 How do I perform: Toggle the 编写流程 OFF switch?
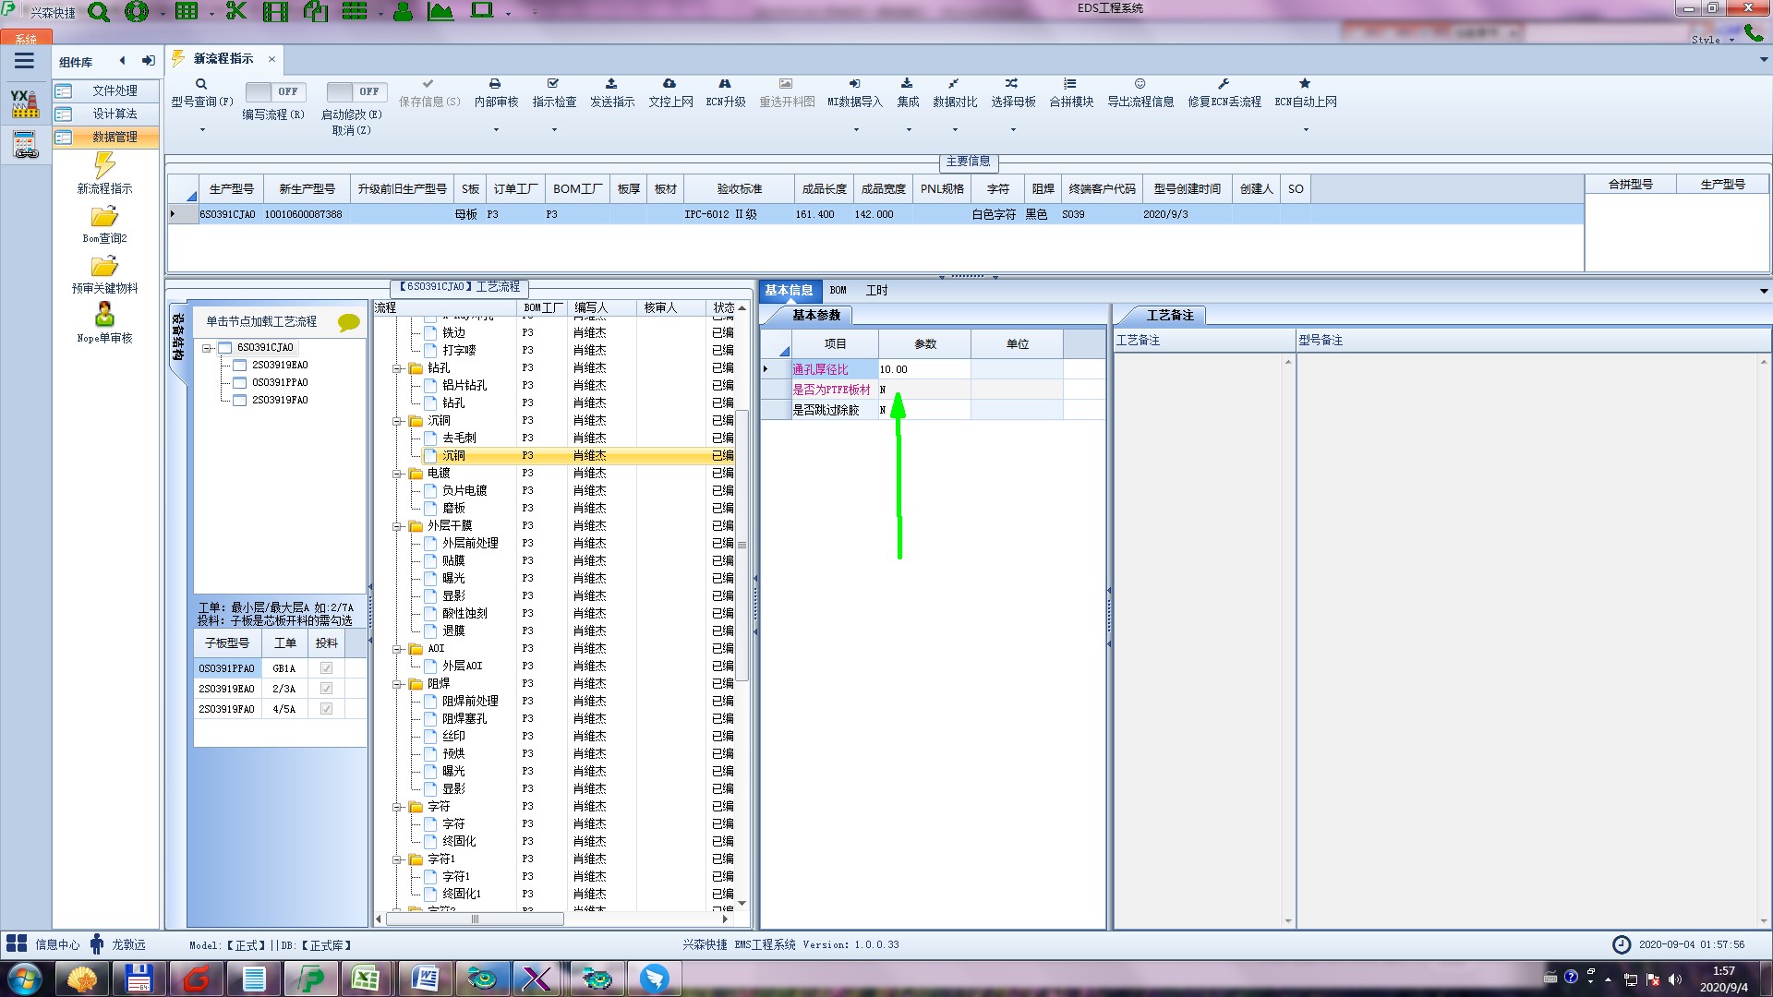274,91
